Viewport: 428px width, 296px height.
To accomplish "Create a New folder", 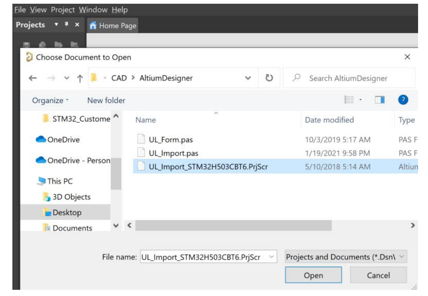I will pyautogui.click(x=106, y=100).
